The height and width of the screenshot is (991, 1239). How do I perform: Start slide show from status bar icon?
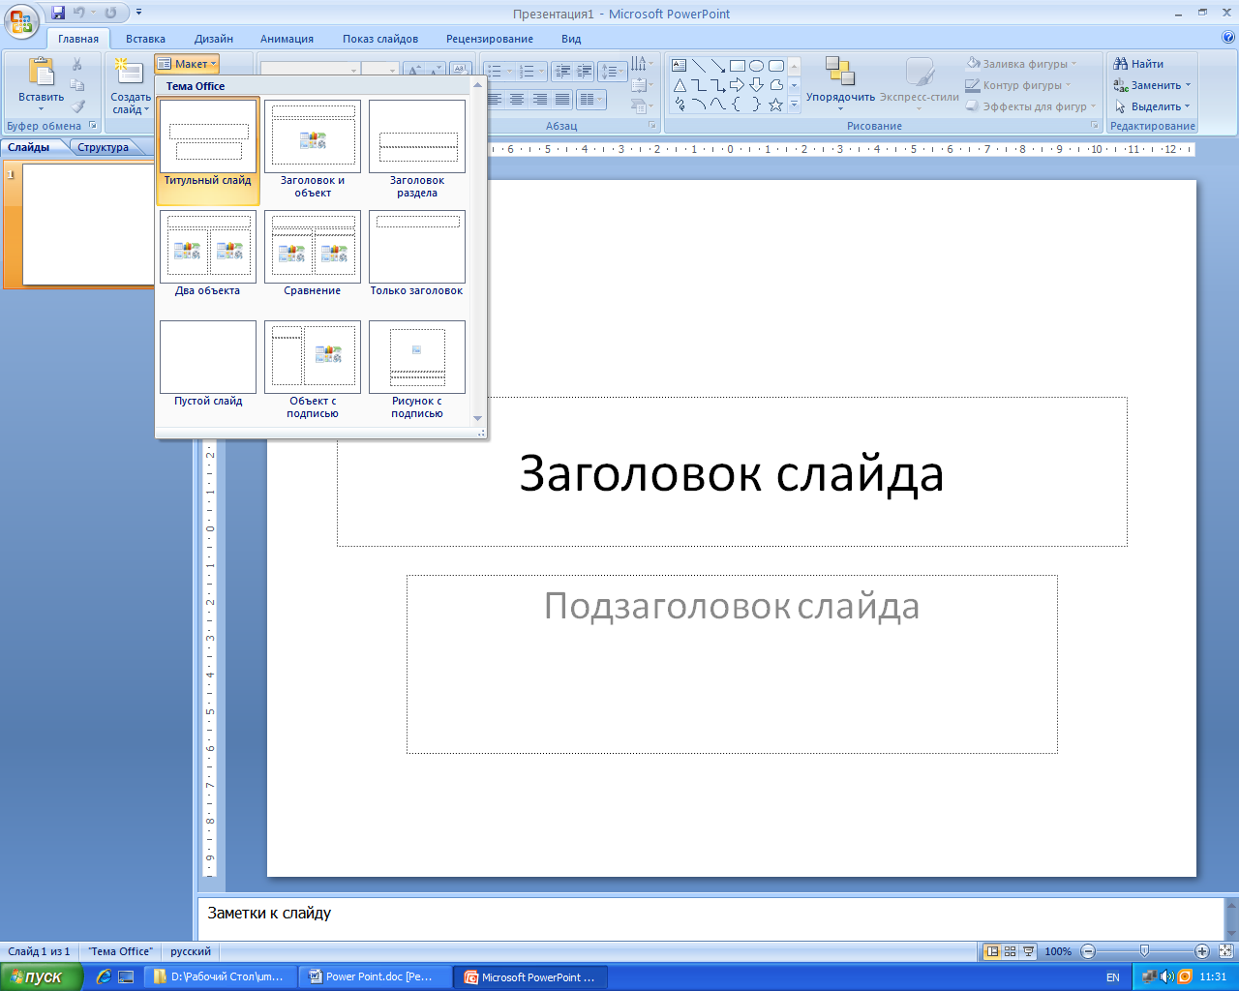[1028, 951]
